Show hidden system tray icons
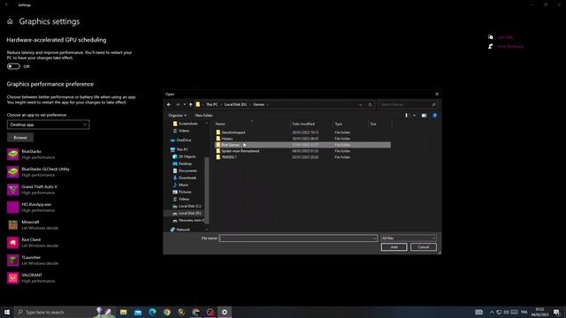566x318 pixels. (x=492, y=312)
